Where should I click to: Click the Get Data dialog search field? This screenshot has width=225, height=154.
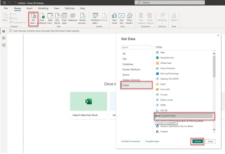[136, 47]
